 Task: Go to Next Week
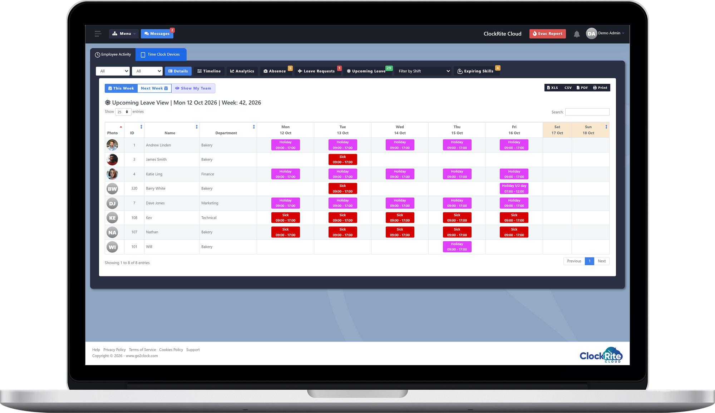154,88
